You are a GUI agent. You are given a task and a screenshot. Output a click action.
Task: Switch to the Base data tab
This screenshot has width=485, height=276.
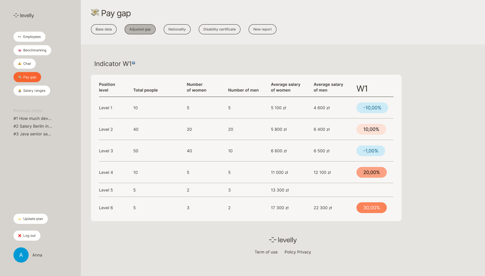pyautogui.click(x=104, y=29)
